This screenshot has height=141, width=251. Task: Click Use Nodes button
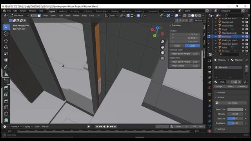231,103
